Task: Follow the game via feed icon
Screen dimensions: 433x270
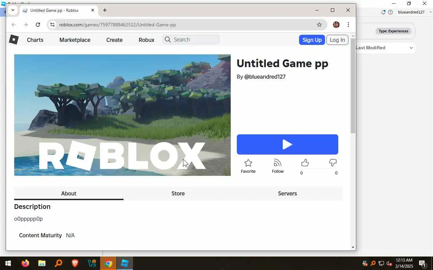Action: (277, 163)
